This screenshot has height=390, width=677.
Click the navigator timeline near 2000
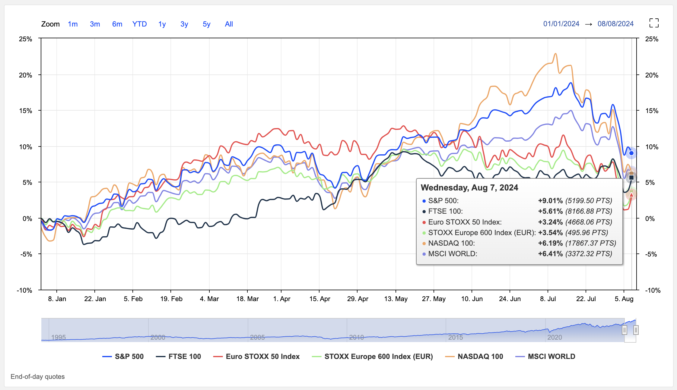click(x=158, y=337)
